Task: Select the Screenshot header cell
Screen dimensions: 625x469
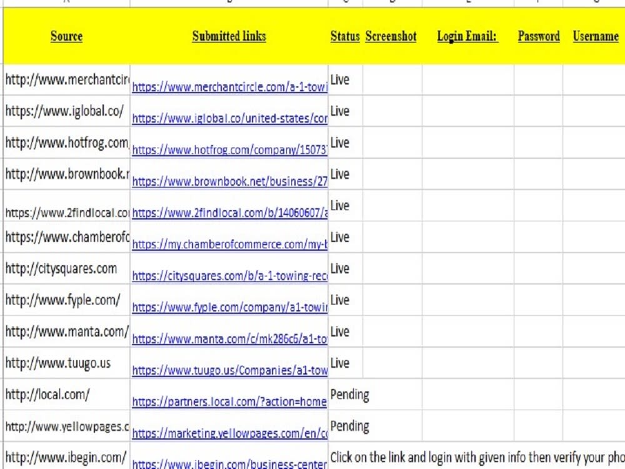Action: 391,36
